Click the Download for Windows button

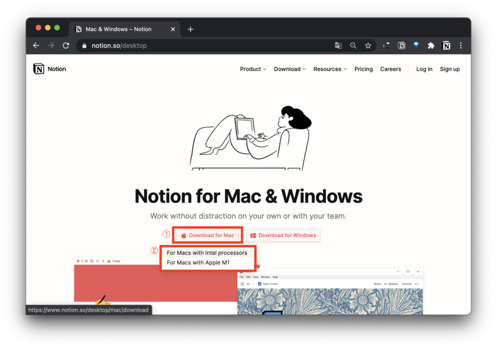tap(283, 235)
